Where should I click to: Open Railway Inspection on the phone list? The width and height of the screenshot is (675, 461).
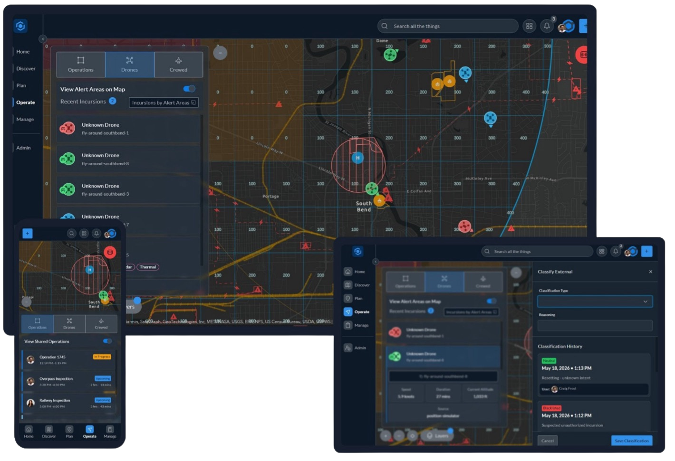[68, 403]
